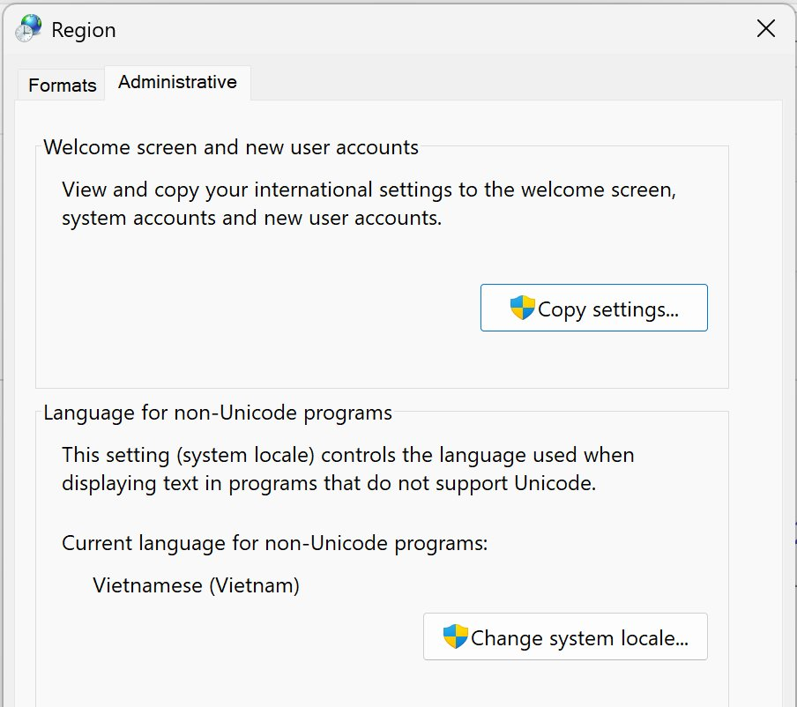
Task: Click empty title bar space beside Region title
Action: click(432, 29)
